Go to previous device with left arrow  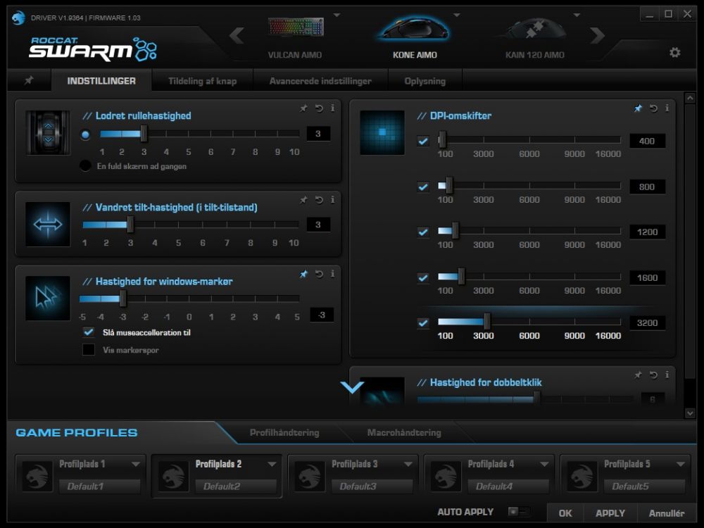[237, 35]
